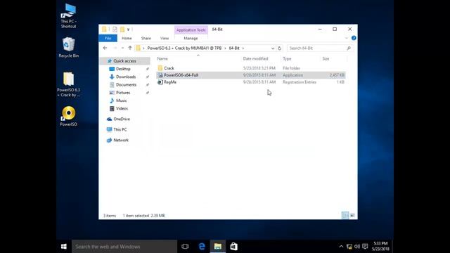
Task: Click PowerISO 6.3 + Crack by MUMBAI1 breadcrumb
Action: [x=184, y=48]
